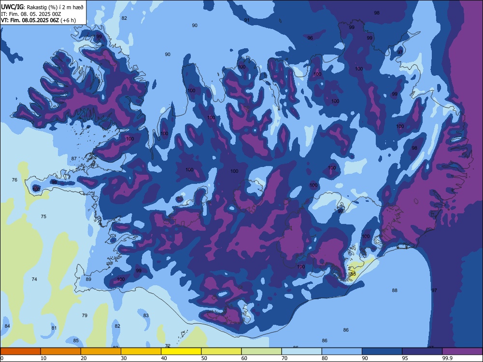Select the '83' humidity value on the map
Viewport: 483px width, 362px height.
(146, 315)
